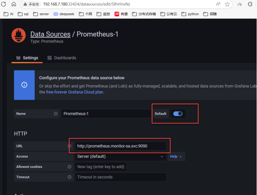This screenshot has width=257, height=195.
Task: Click the Allowed cookies New tag field
Action: coord(101,167)
